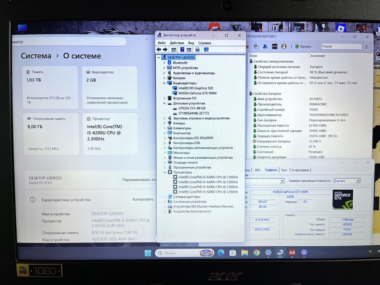Click the report icon left of AIDA64 user icon
Image resolution: width=380 pixels, height=285 pixels.
256,46
